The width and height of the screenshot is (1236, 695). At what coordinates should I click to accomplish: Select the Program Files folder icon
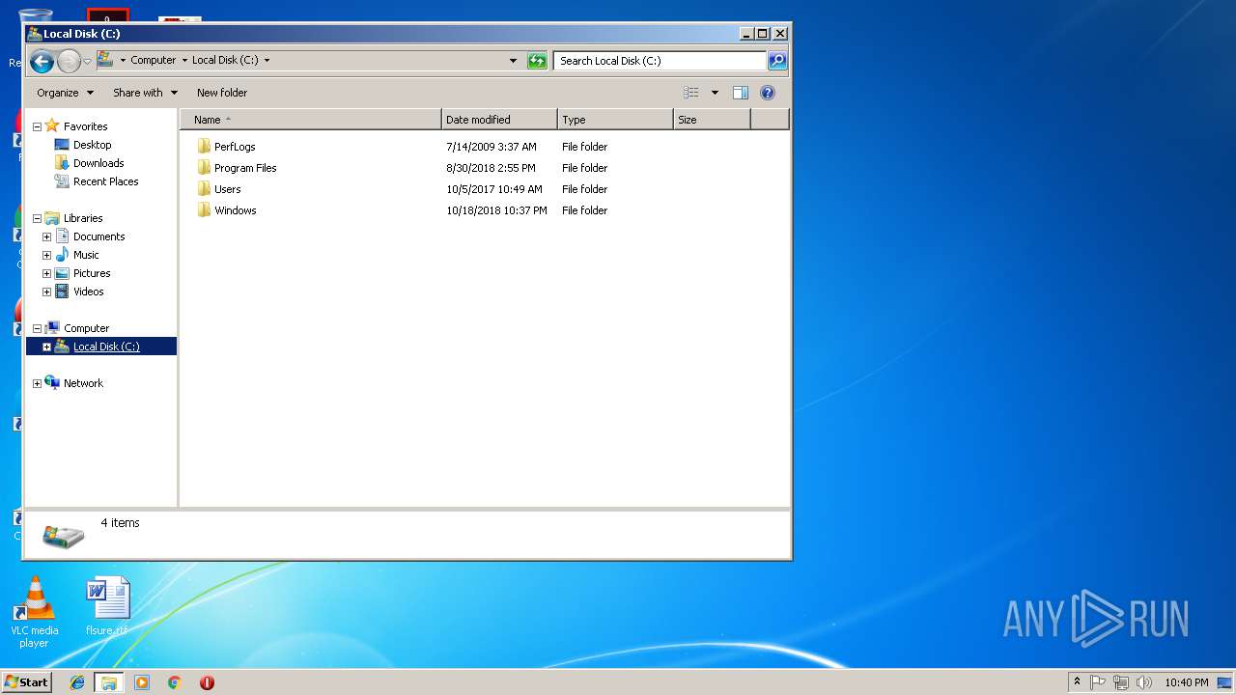[204, 168]
